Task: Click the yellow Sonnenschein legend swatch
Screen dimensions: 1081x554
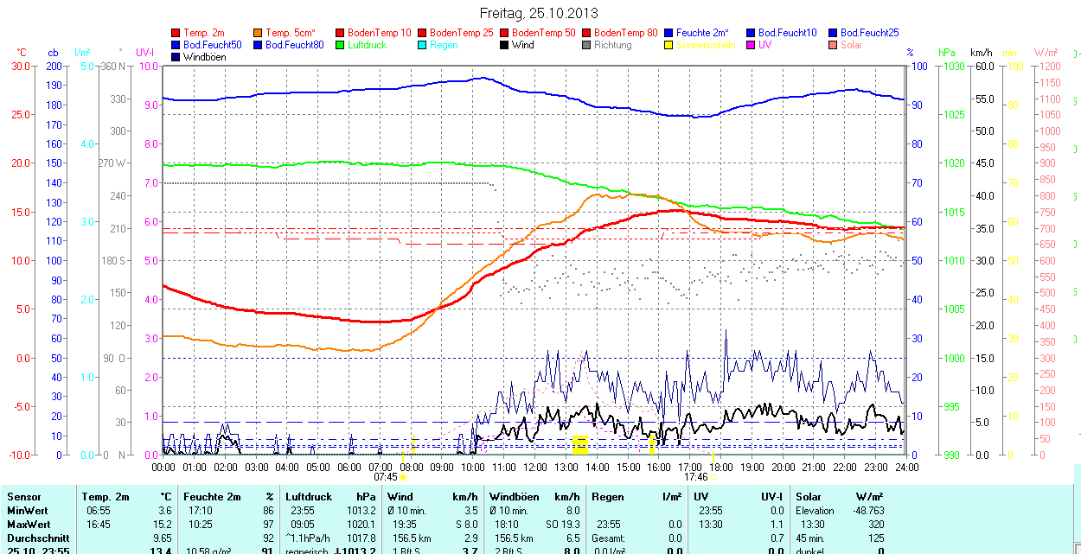Action: point(669,45)
